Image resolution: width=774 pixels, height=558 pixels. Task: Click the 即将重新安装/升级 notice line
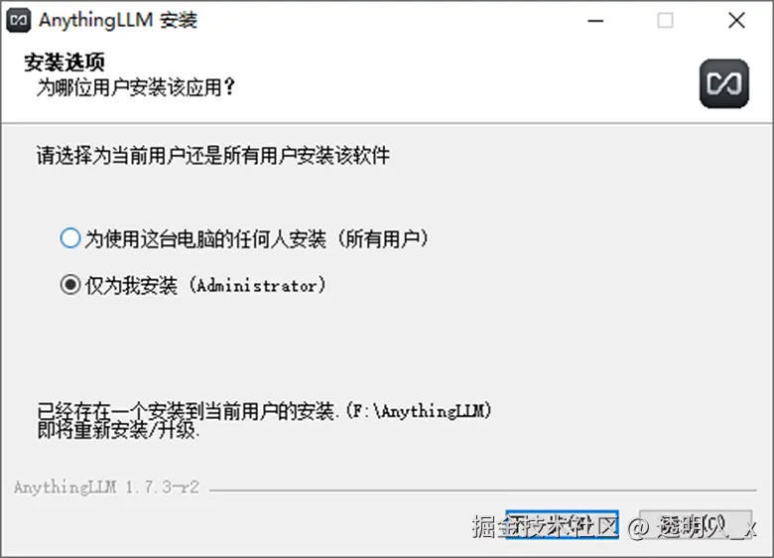pos(118,431)
